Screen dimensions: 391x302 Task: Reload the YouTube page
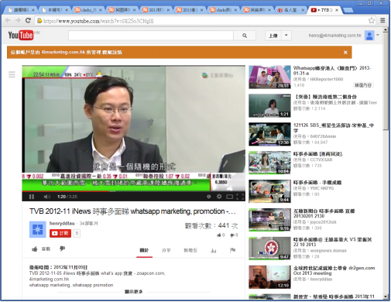point(28,20)
